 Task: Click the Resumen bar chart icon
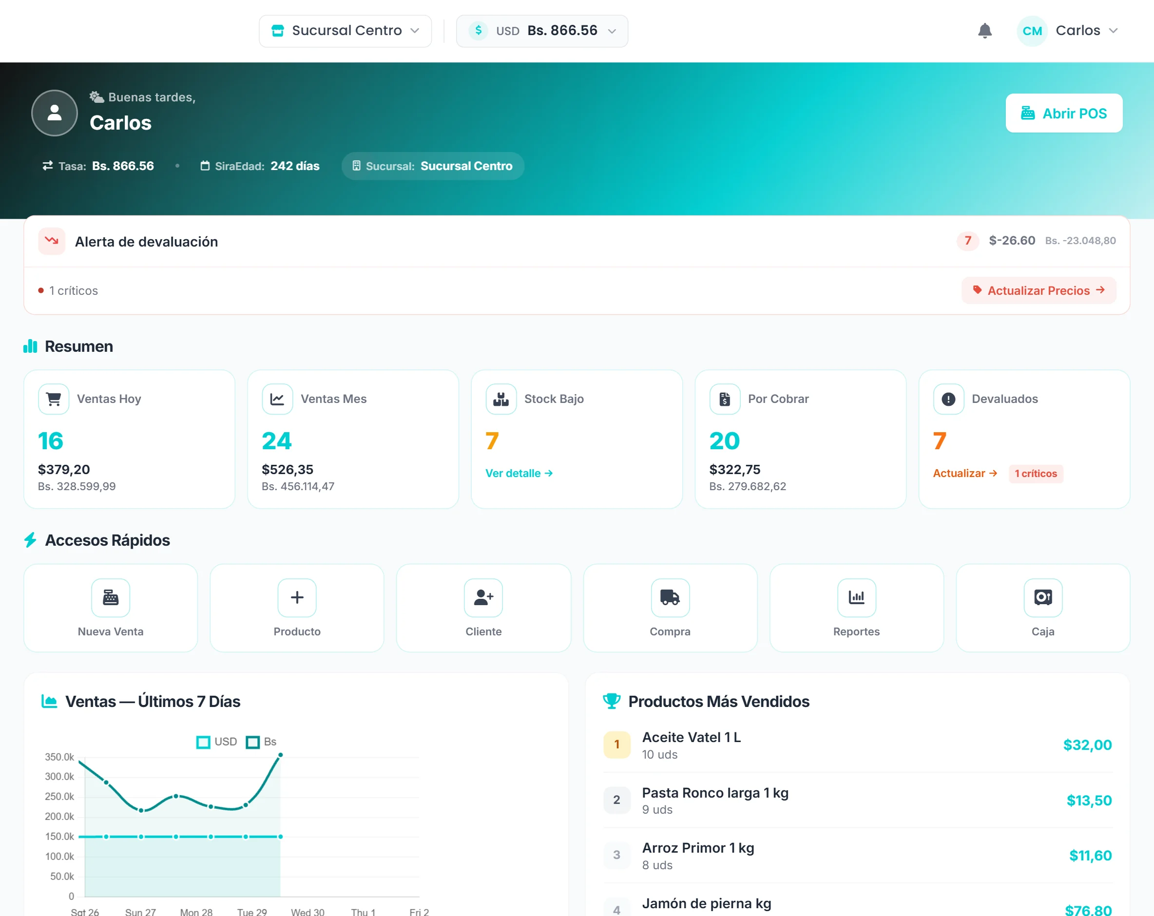pyautogui.click(x=31, y=346)
